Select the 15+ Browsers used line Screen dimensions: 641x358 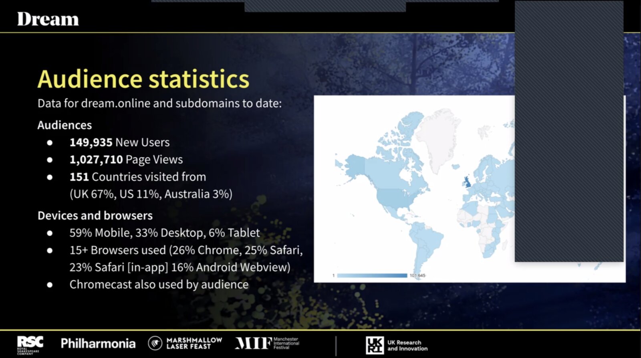[x=186, y=250]
